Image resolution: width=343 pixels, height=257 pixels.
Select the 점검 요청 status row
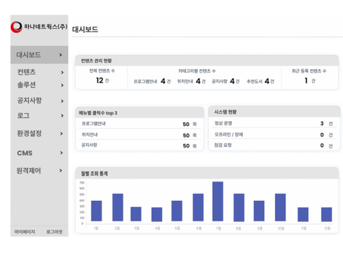[274, 145]
